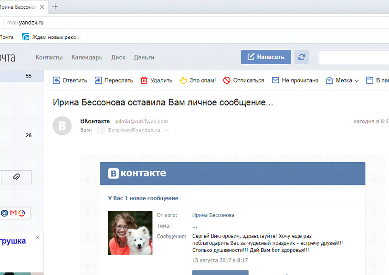Click the date '15 августа 2017 в 8:17'

(x=220, y=260)
